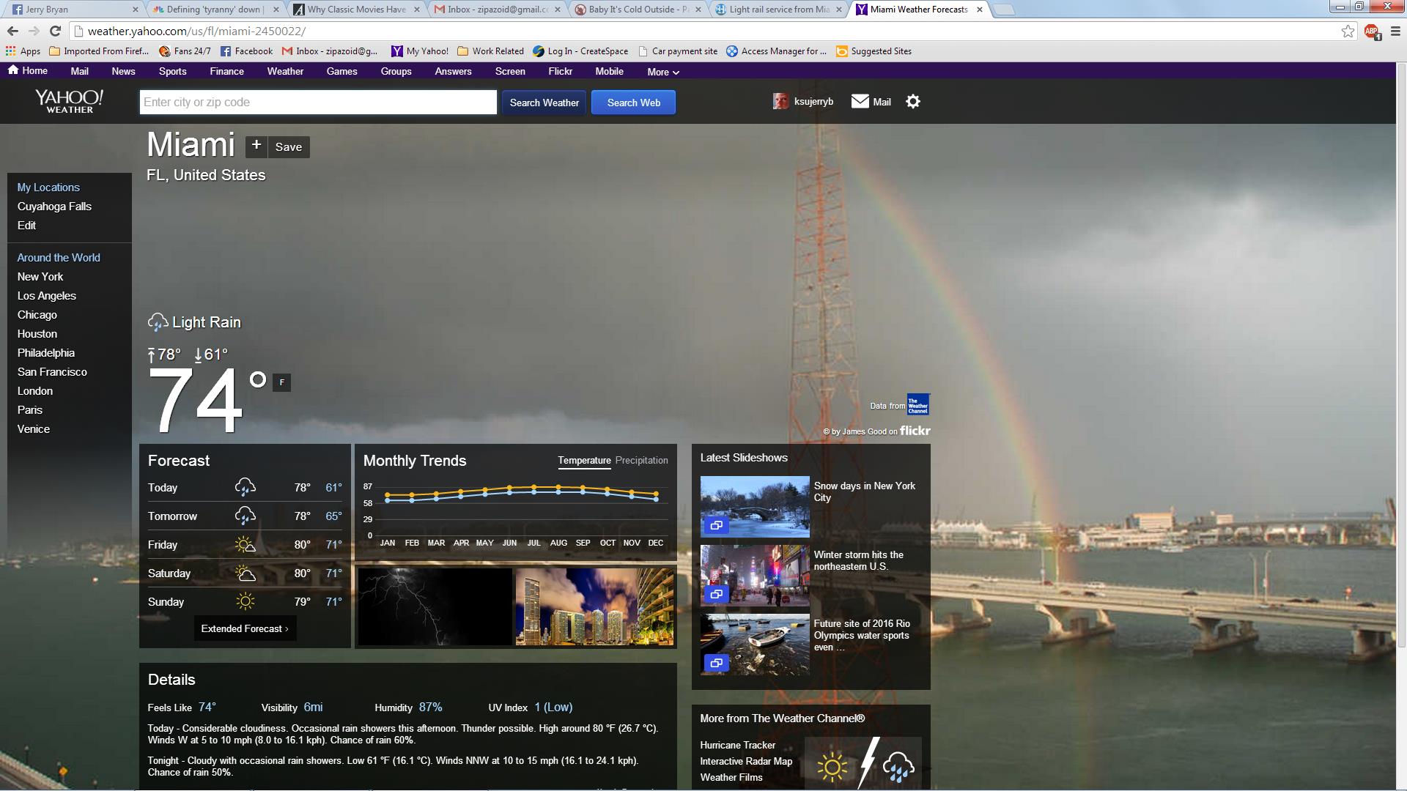The height and width of the screenshot is (791, 1407).
Task: Open the settings gear icon
Action: point(912,102)
